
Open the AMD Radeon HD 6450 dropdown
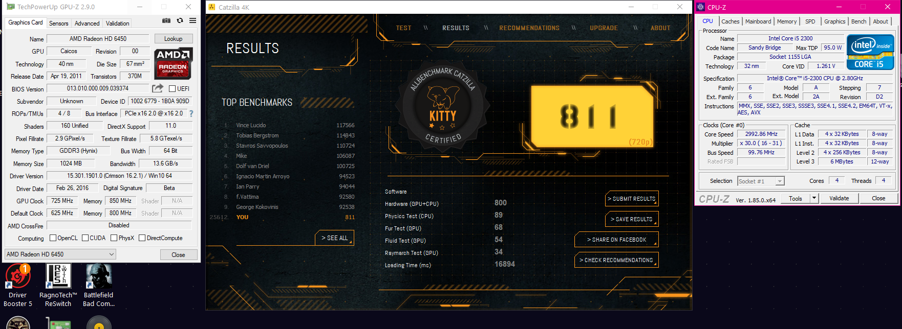[60, 254]
